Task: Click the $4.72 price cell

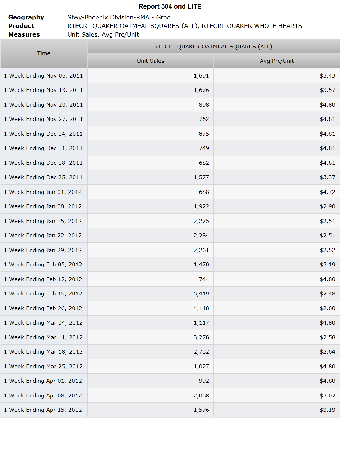Action: click(x=277, y=192)
